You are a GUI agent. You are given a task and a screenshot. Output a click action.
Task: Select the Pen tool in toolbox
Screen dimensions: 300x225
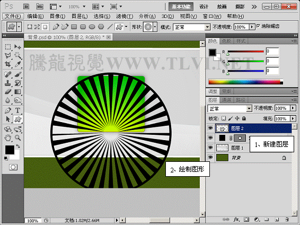(8, 110)
